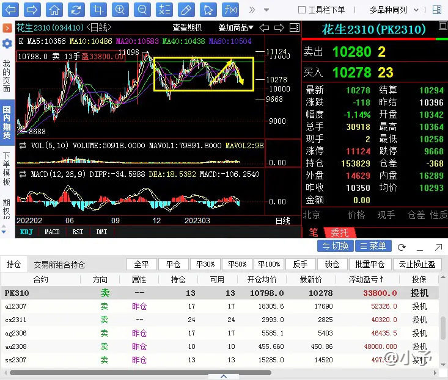This screenshot has width=448, height=380.
Task: Click the 锁仓 button
Action: coord(332,264)
